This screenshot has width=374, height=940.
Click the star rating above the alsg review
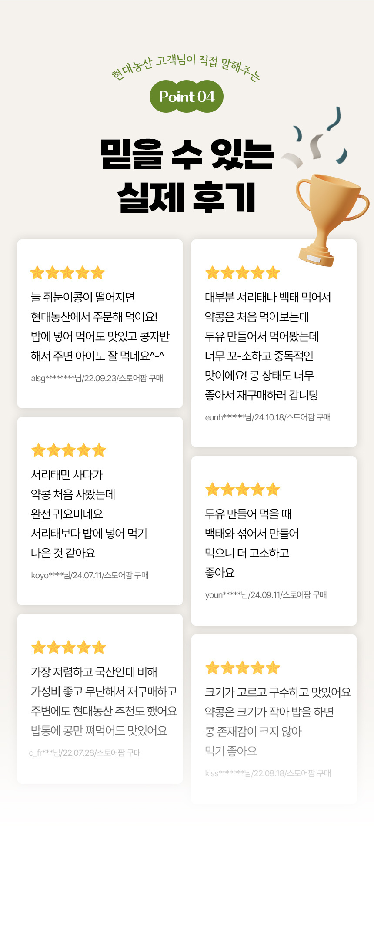click(67, 273)
